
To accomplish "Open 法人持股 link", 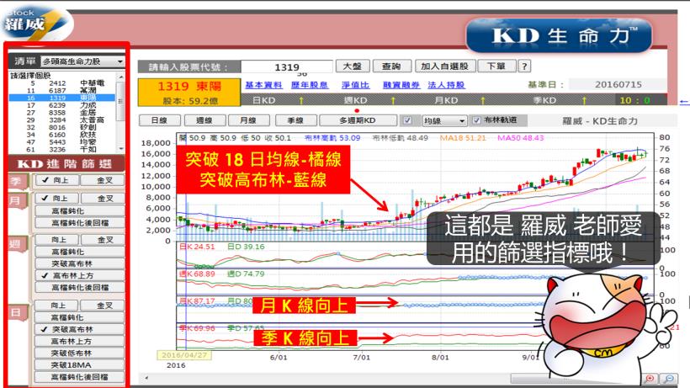I will point(446,85).
